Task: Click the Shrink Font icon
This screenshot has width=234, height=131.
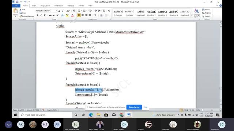Action: pos(63,11)
